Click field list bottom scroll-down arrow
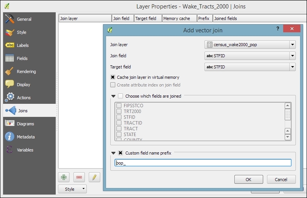 (288, 137)
